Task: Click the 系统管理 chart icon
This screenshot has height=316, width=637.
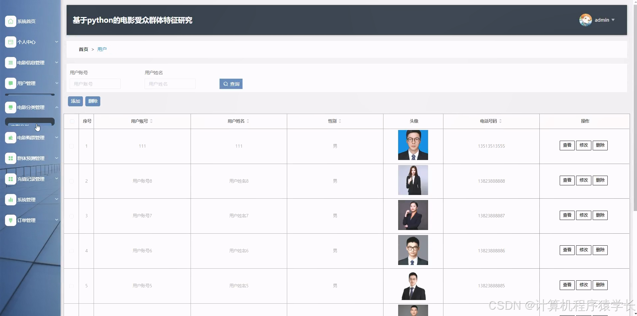Action: tap(11, 200)
